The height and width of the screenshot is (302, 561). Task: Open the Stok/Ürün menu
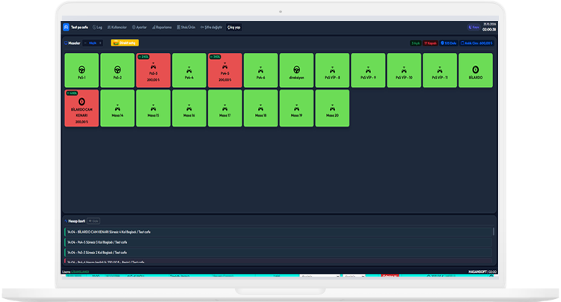click(x=186, y=27)
